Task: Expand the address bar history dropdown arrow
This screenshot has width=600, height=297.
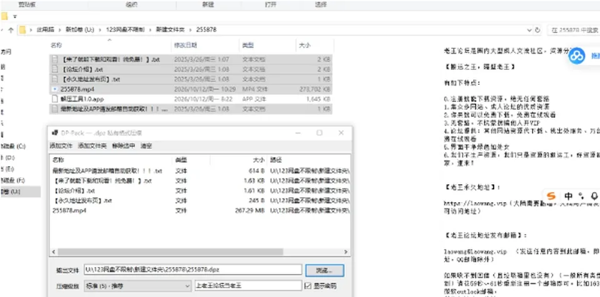Action: (x=529, y=30)
